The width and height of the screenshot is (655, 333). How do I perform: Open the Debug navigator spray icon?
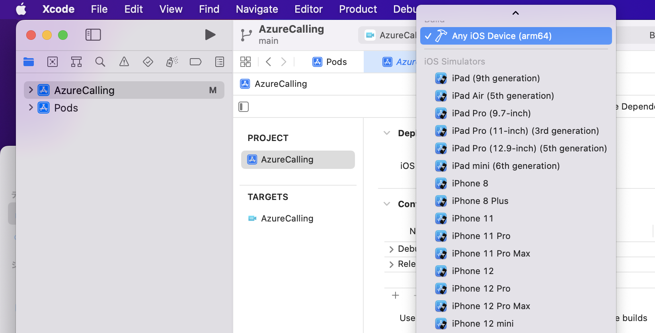(x=172, y=62)
